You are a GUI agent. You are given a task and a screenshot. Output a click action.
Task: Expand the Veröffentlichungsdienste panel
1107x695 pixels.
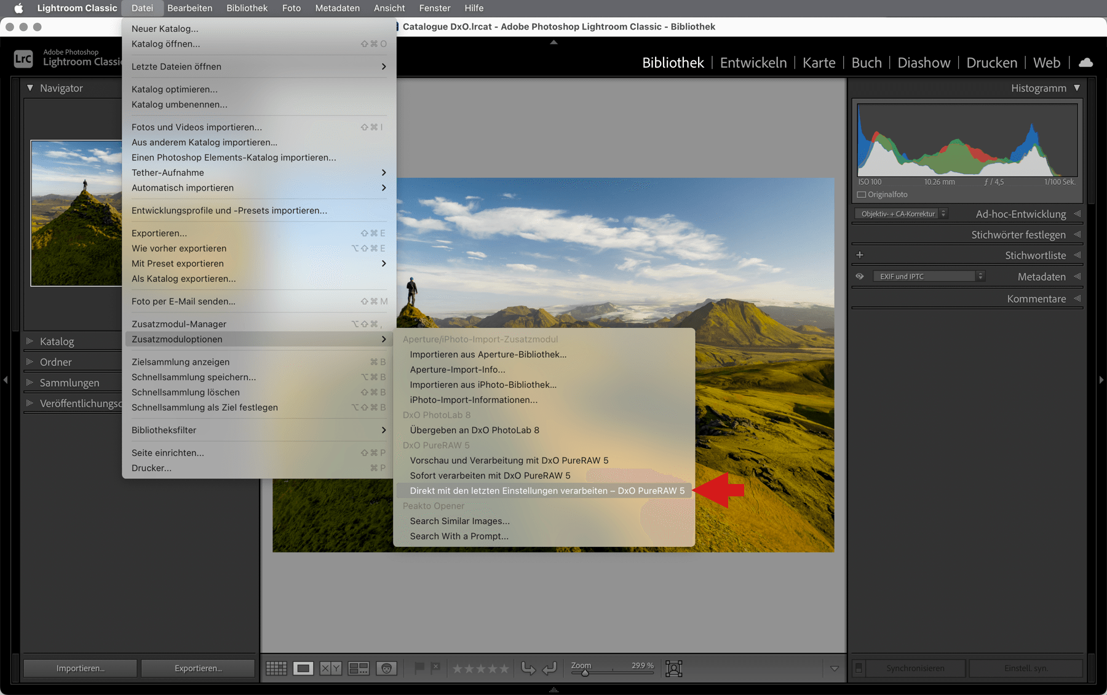(29, 403)
